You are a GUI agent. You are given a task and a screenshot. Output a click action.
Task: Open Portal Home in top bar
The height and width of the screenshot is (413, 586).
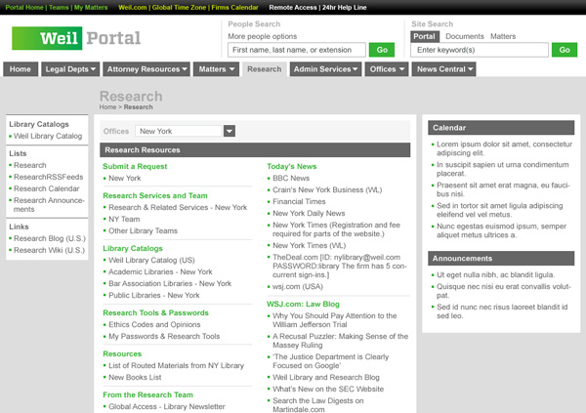coord(24,7)
